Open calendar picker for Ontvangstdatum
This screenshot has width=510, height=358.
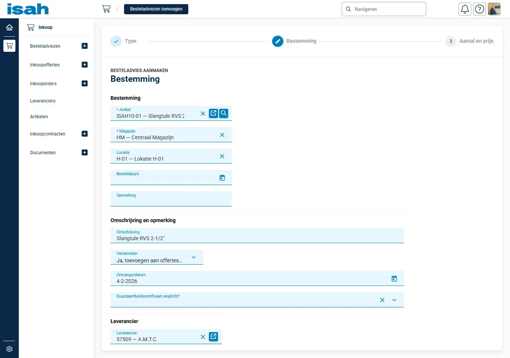pyautogui.click(x=394, y=278)
